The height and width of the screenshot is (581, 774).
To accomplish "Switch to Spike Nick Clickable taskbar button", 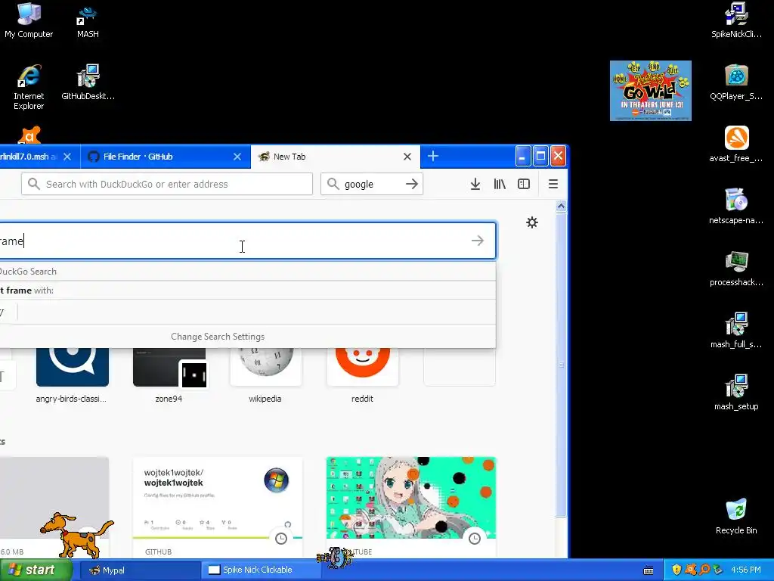I will [x=262, y=570].
